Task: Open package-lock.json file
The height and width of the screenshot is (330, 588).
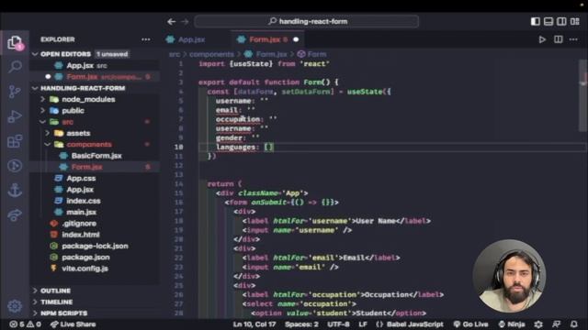Action: [95, 246]
